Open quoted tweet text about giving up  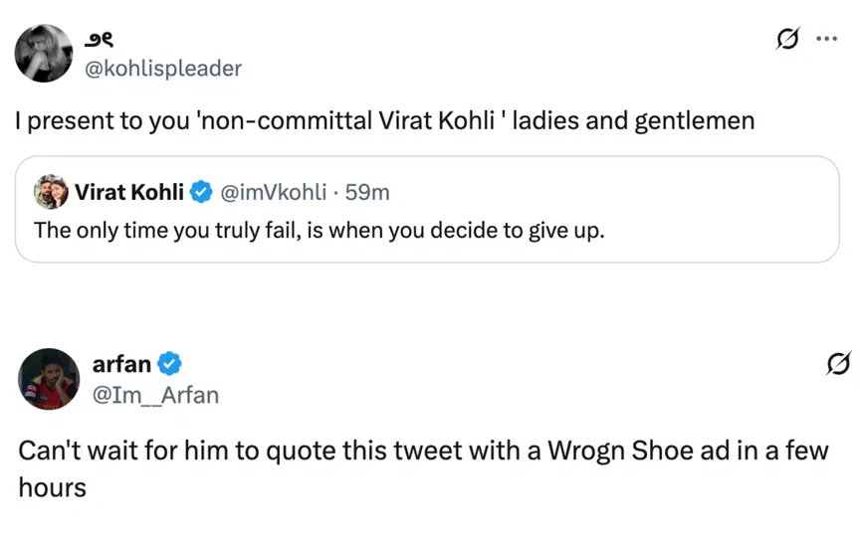(x=319, y=230)
